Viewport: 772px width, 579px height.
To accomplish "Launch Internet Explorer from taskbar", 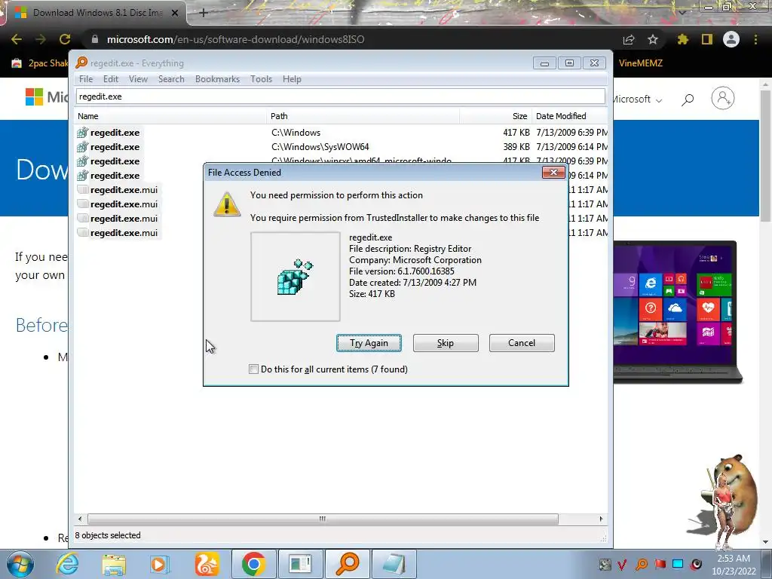I will 67,564.
